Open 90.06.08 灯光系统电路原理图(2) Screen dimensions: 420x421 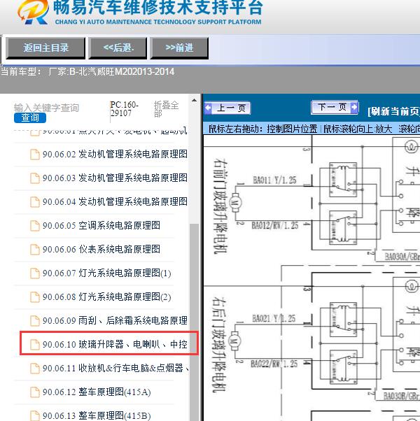pyautogui.click(x=106, y=297)
